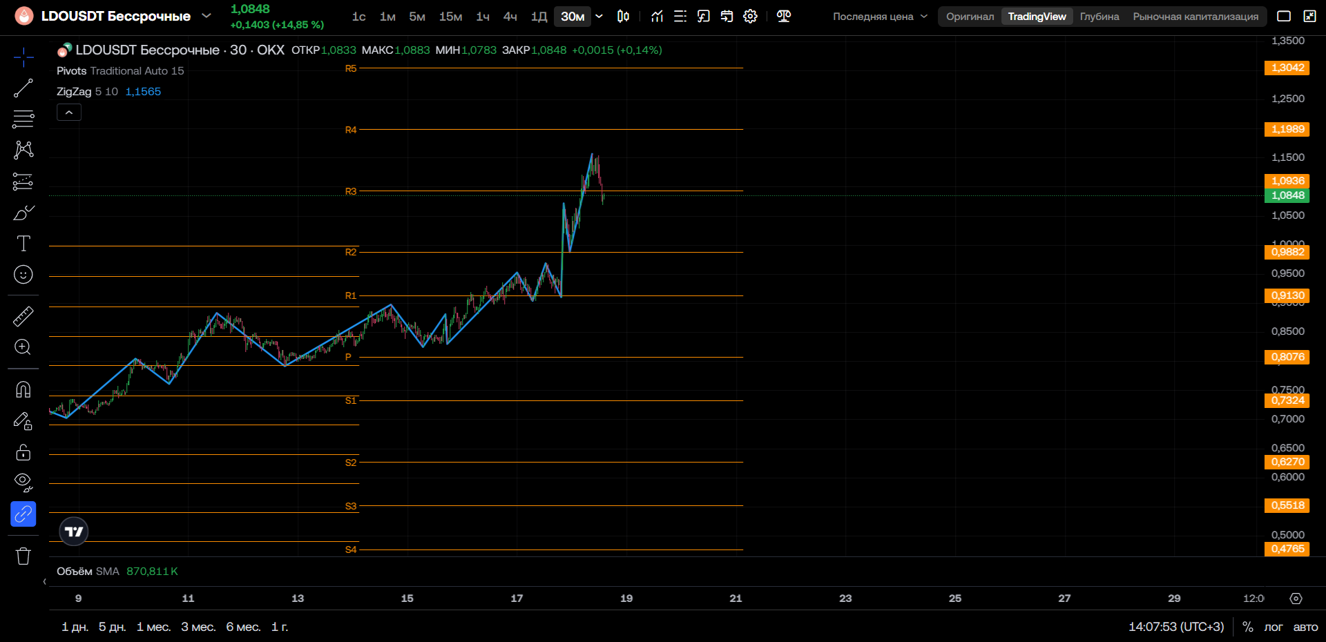Switch to the Оригинал chart view
This screenshot has height=642, width=1326.
970,17
